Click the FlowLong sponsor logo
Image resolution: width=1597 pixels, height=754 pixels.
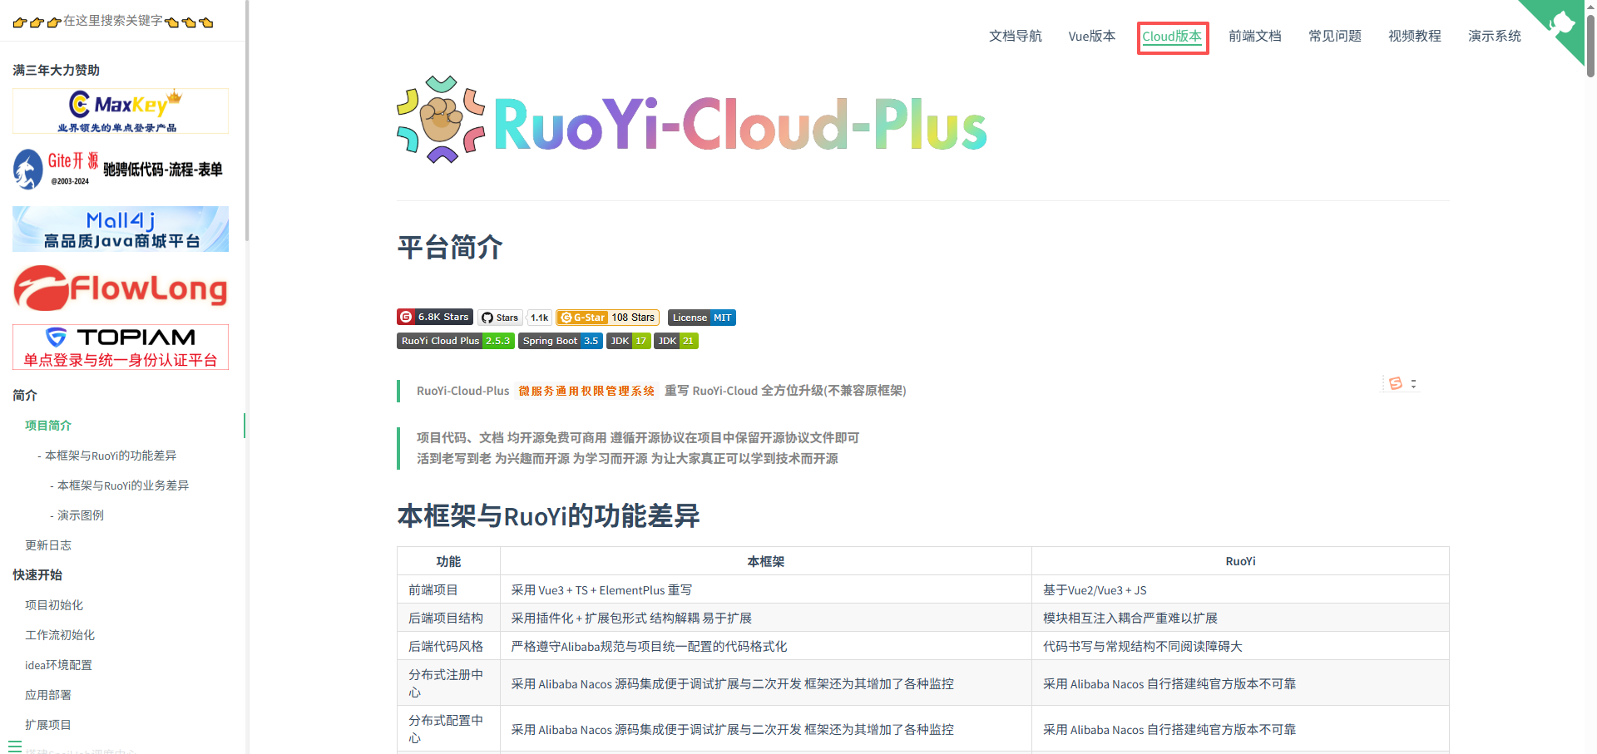click(121, 288)
